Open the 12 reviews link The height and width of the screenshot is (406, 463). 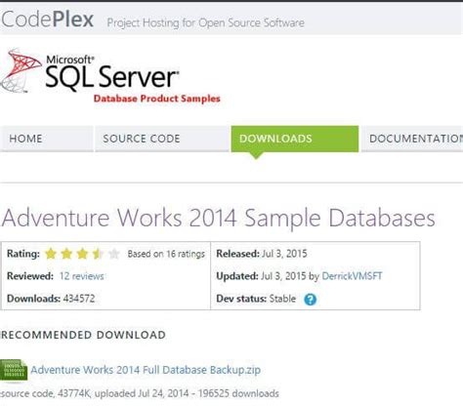(81, 276)
